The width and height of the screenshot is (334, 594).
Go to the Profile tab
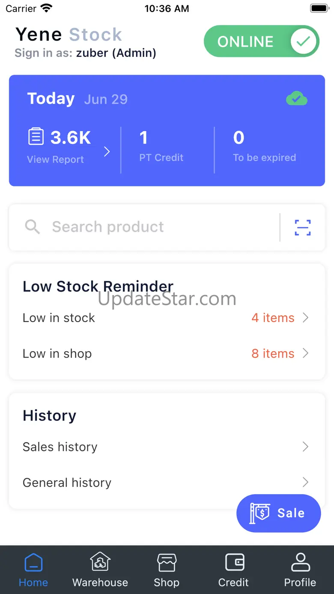point(300,569)
